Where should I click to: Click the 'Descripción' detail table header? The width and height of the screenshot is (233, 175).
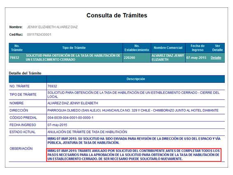[136, 79]
